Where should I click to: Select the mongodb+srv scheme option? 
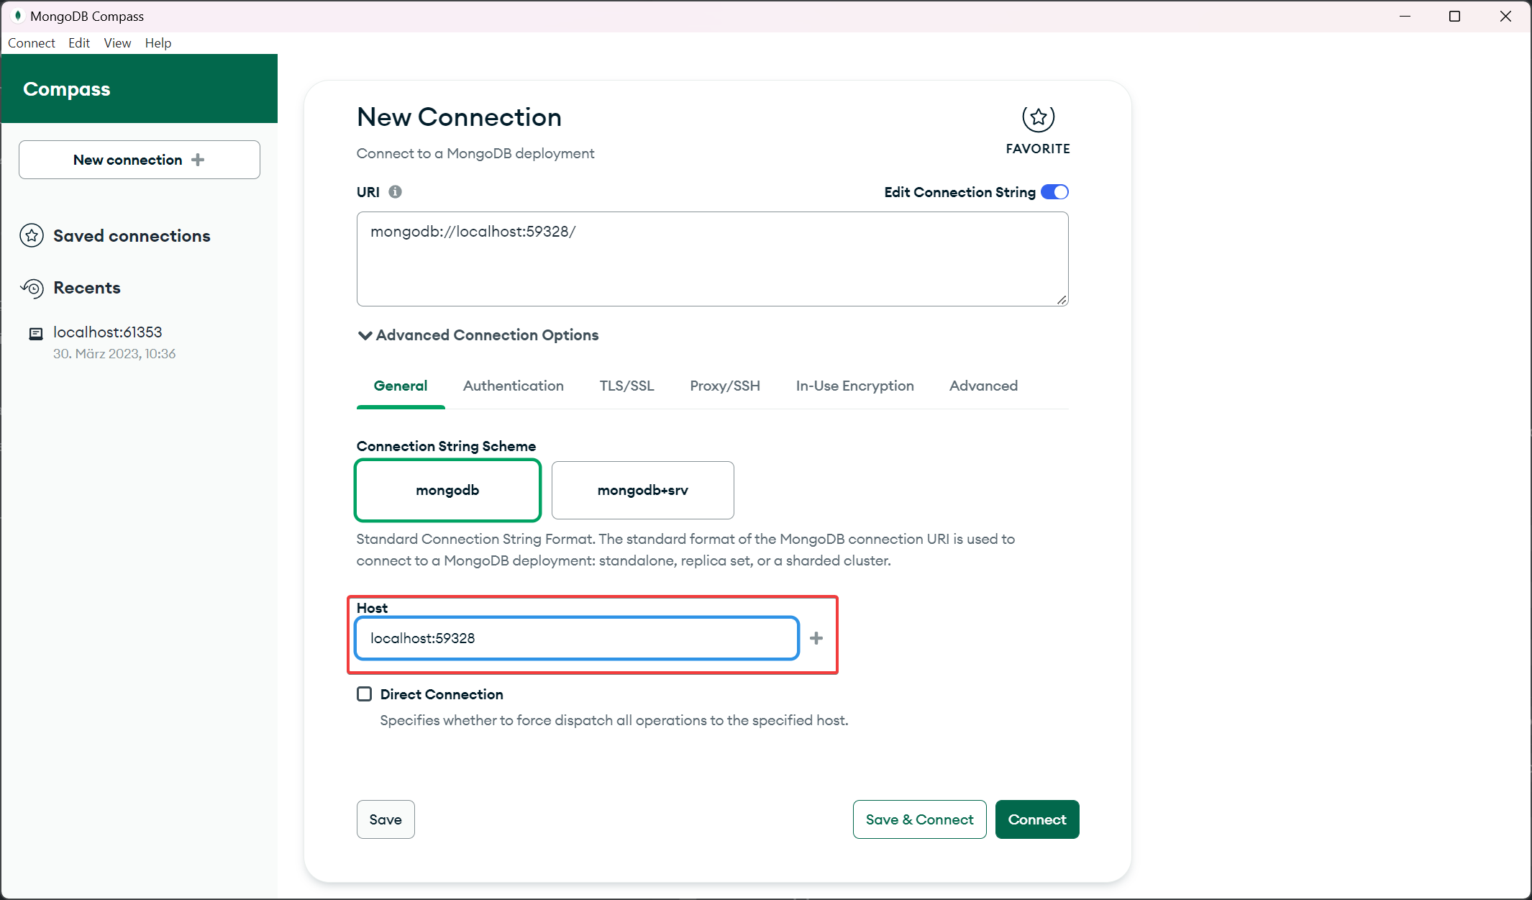642,490
